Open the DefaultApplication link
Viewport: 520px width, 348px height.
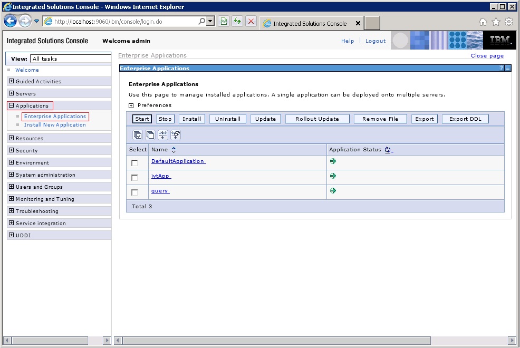(178, 161)
